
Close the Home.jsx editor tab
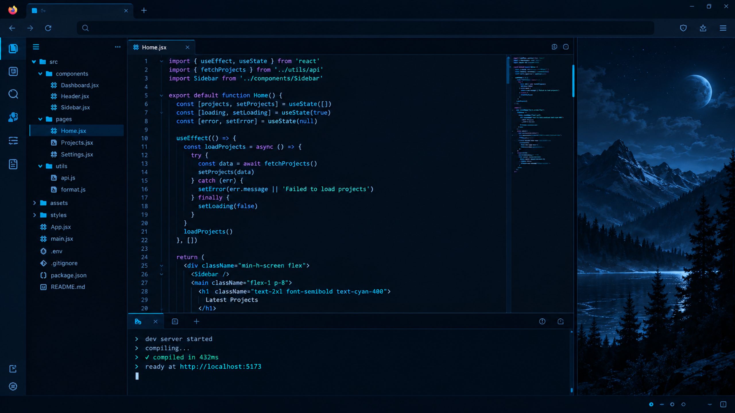point(187,47)
